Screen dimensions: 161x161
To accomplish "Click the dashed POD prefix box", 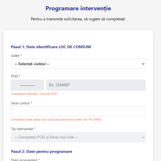I will pyautogui.click(x=27, y=85).
